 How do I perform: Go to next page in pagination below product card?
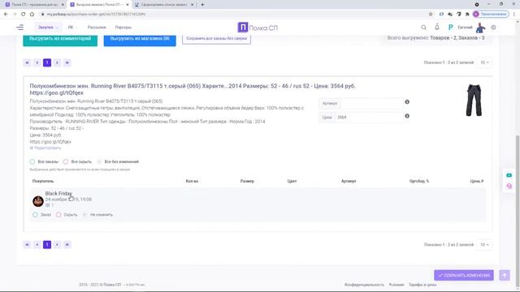(x=57, y=245)
